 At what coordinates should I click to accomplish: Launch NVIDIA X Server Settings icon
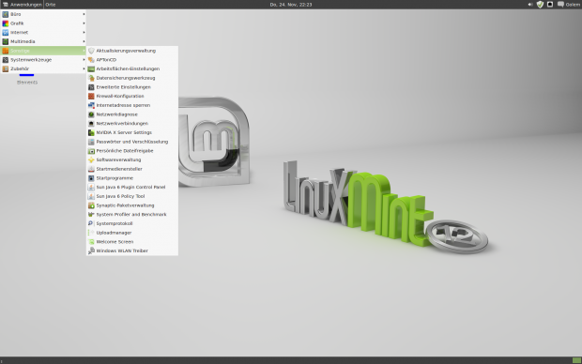[x=91, y=132]
